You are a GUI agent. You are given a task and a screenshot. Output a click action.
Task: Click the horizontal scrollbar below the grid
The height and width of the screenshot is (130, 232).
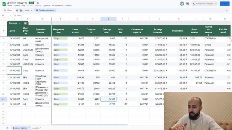90,125
